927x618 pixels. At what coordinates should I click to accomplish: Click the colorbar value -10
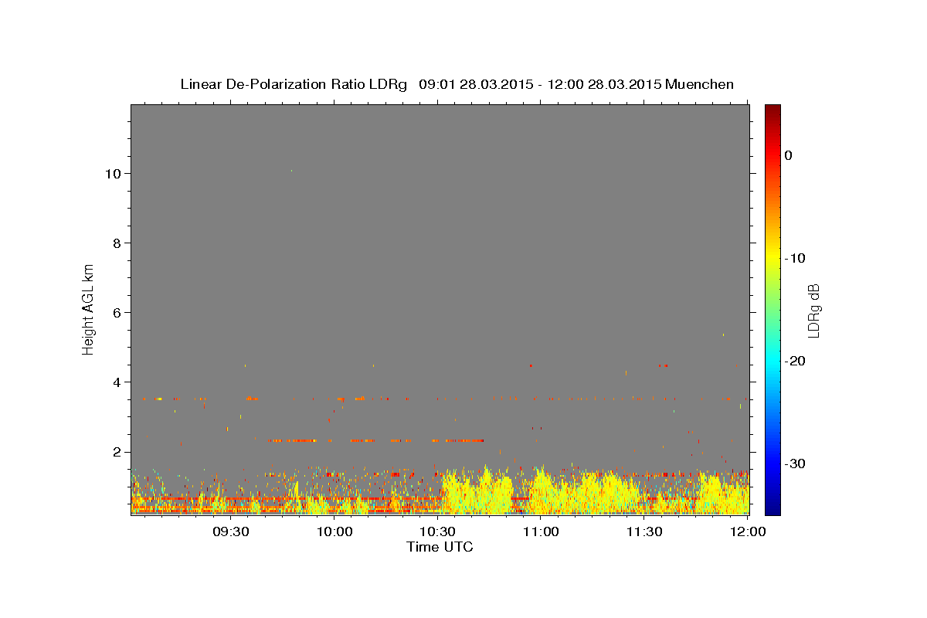[x=796, y=258]
